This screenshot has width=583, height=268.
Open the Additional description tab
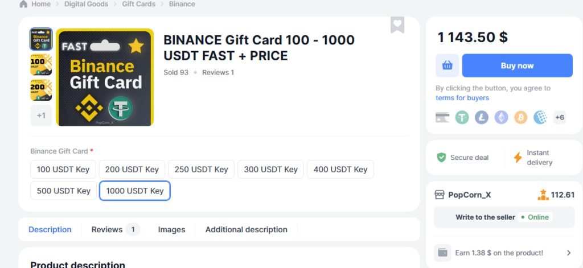[x=246, y=229]
